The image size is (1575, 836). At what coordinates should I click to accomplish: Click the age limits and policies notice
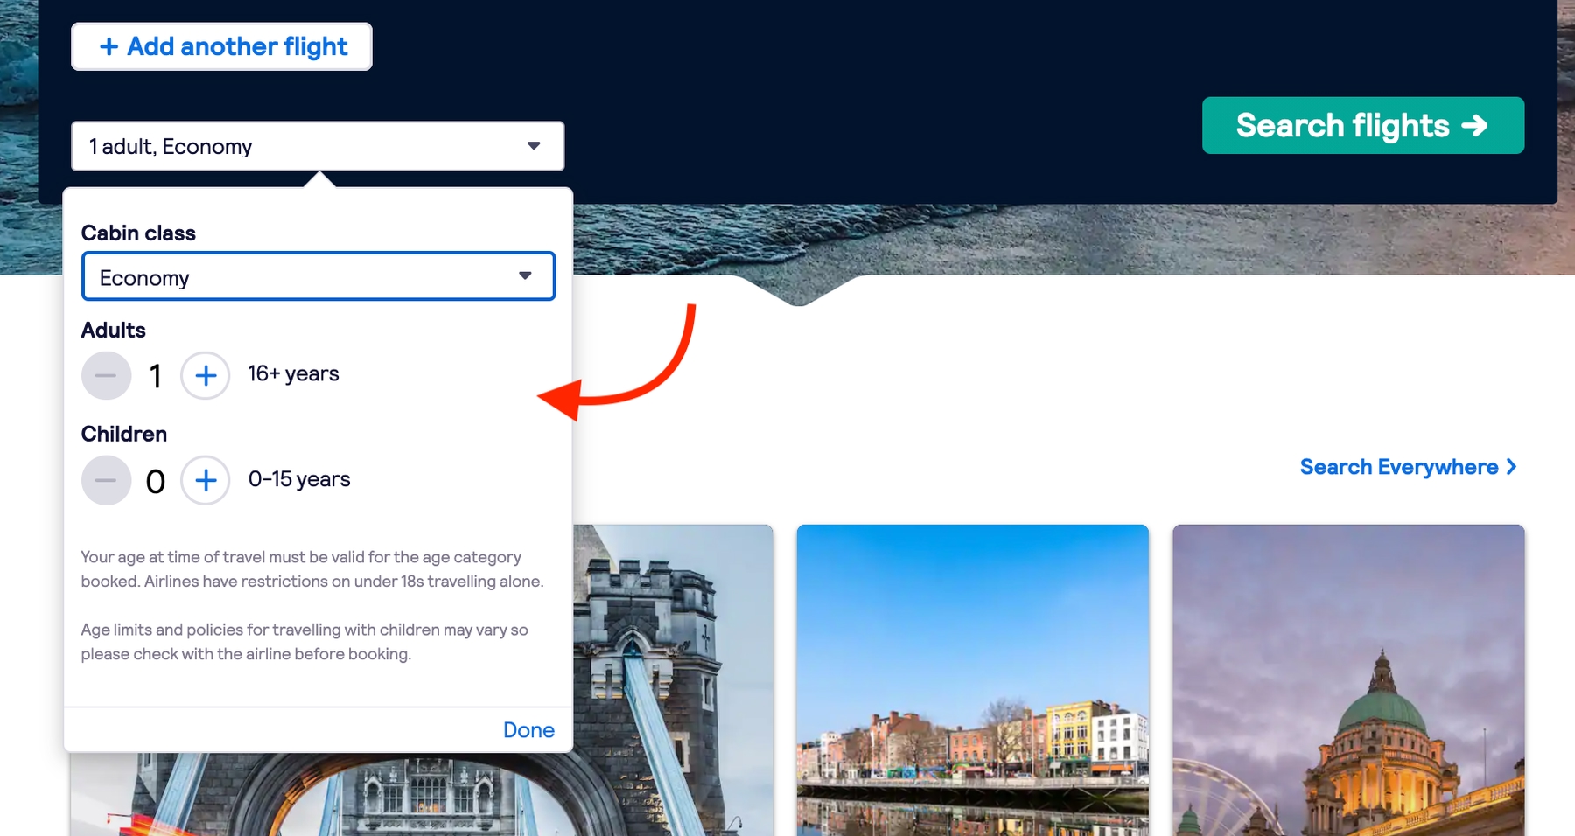click(304, 642)
